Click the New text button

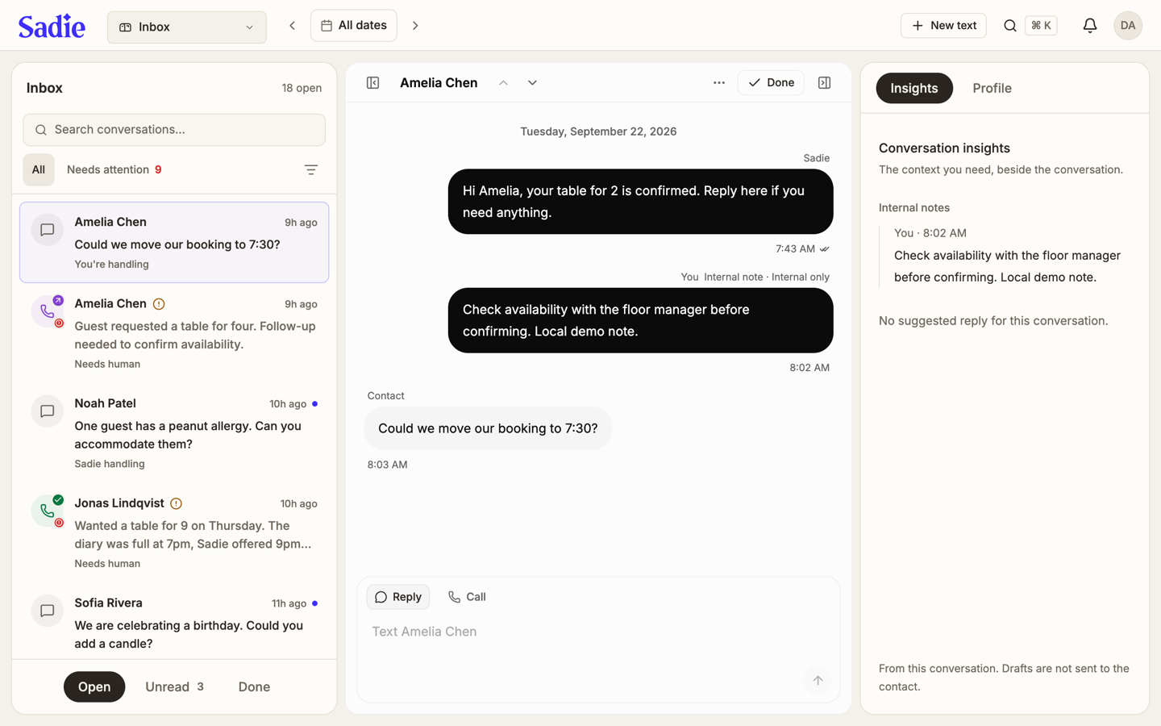(943, 26)
